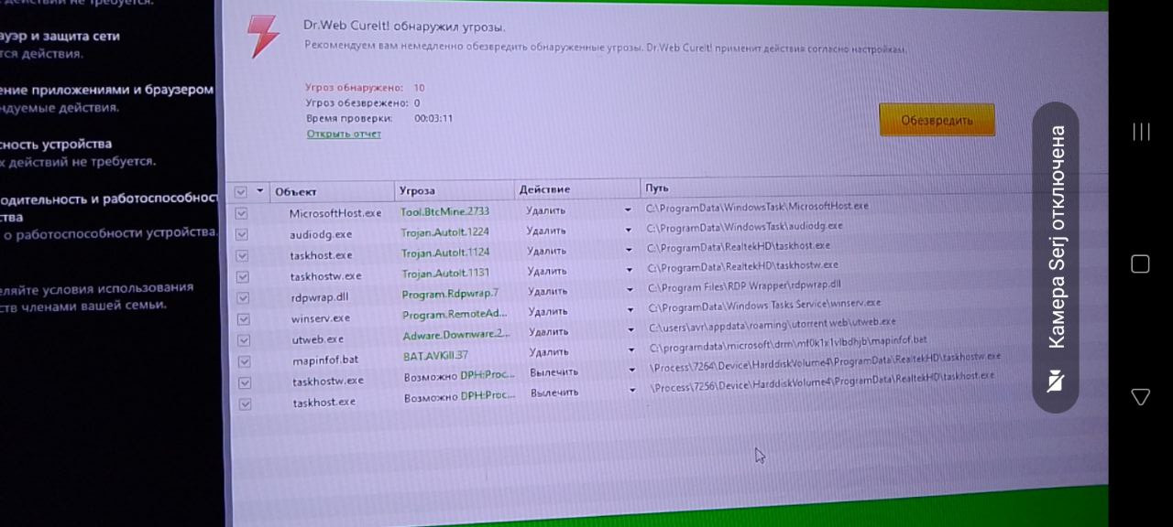This screenshot has height=527, width=1173.
Task: Click the red lightning threat icon
Action: click(262, 38)
